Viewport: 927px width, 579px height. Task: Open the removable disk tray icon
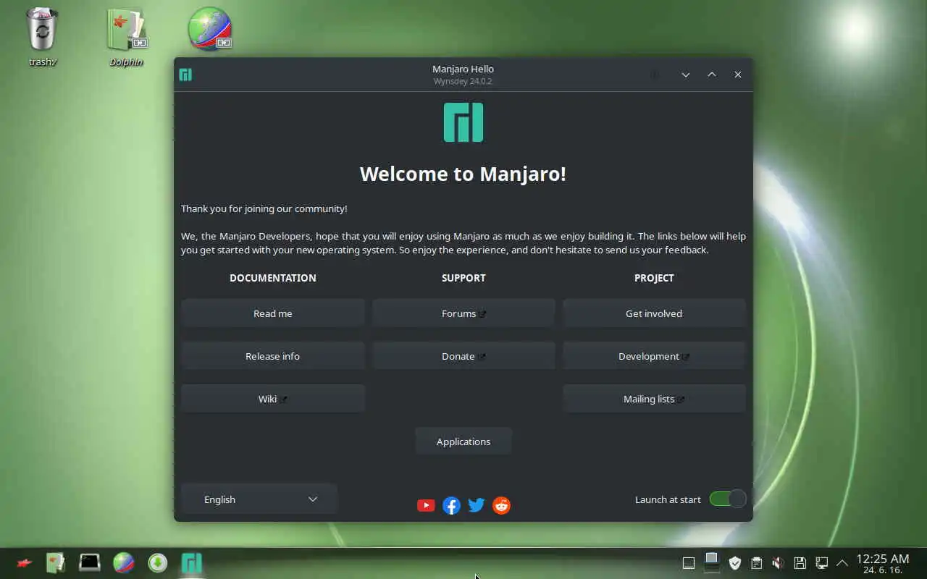(x=800, y=563)
